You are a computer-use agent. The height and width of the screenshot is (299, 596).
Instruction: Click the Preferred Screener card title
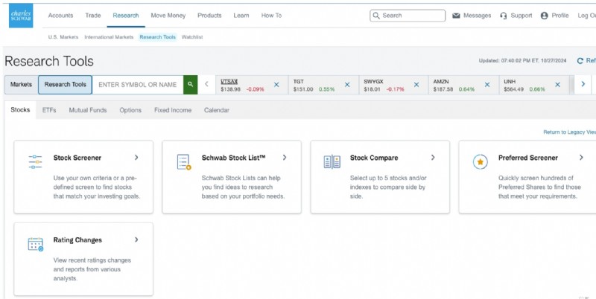[528, 158]
